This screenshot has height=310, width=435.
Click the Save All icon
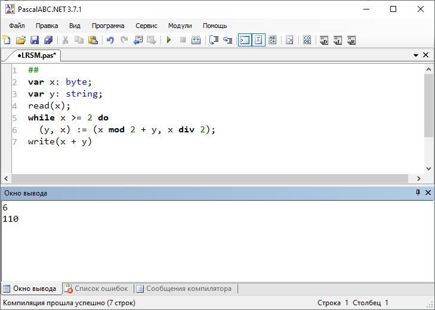pyautogui.click(x=48, y=40)
